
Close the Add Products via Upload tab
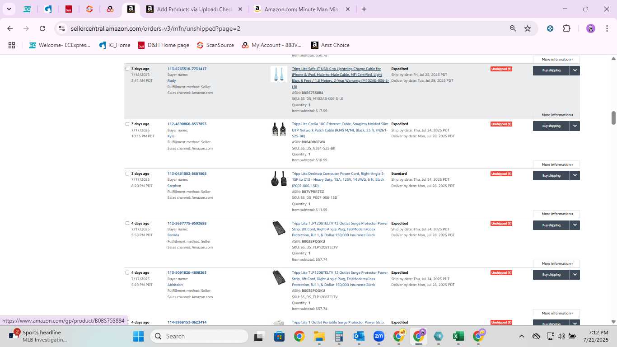tap(240, 9)
